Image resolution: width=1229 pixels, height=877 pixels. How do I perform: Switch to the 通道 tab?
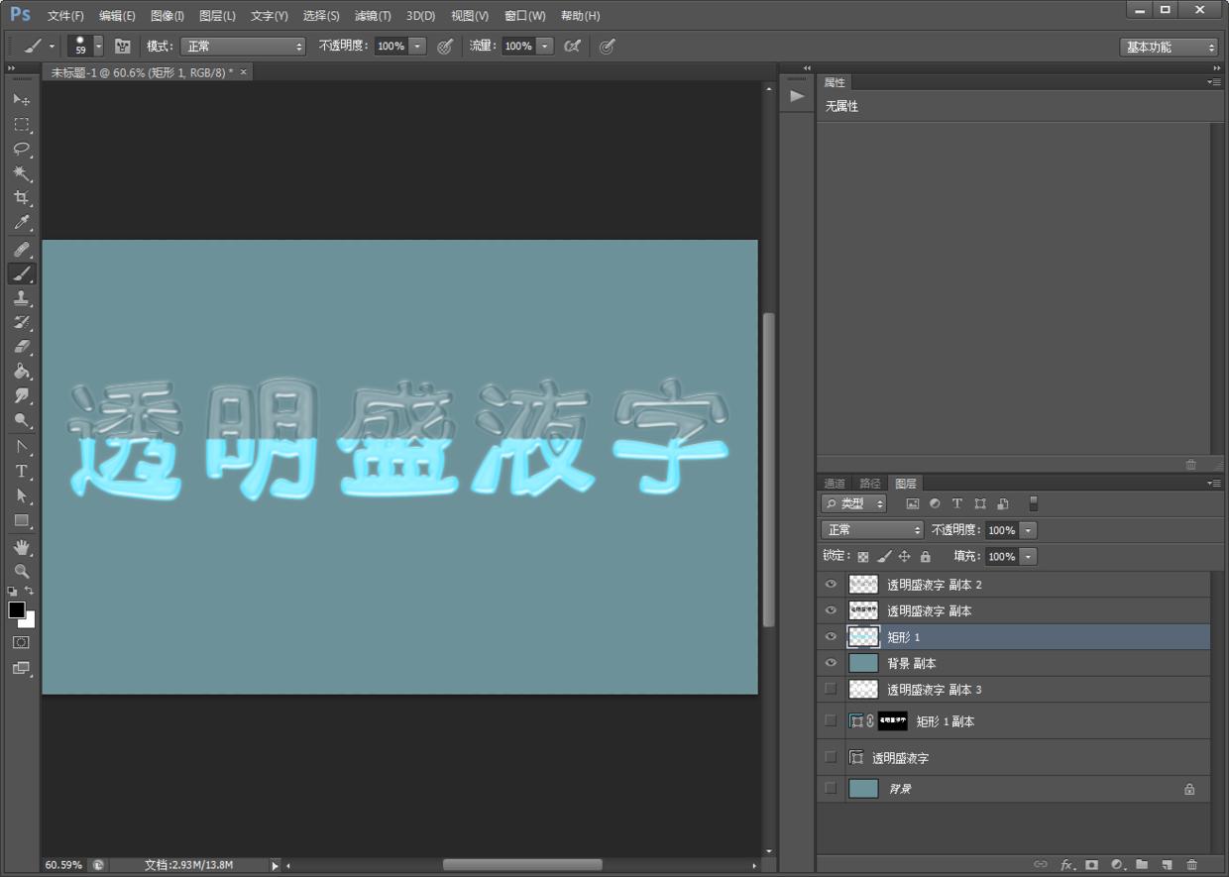point(835,484)
